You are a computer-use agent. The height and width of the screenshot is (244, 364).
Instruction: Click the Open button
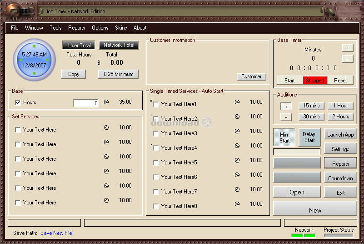(x=297, y=192)
